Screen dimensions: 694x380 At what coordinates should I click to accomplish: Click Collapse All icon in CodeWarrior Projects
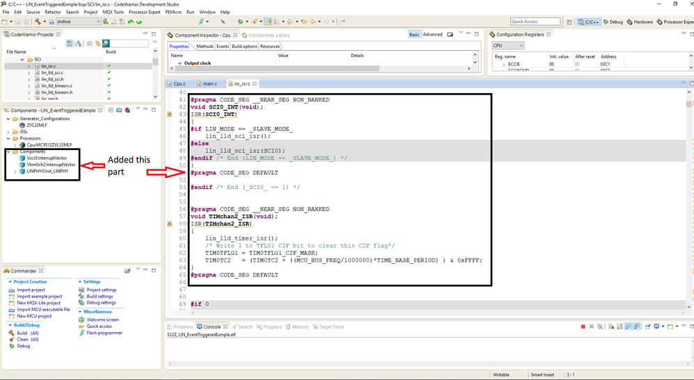coord(90,43)
